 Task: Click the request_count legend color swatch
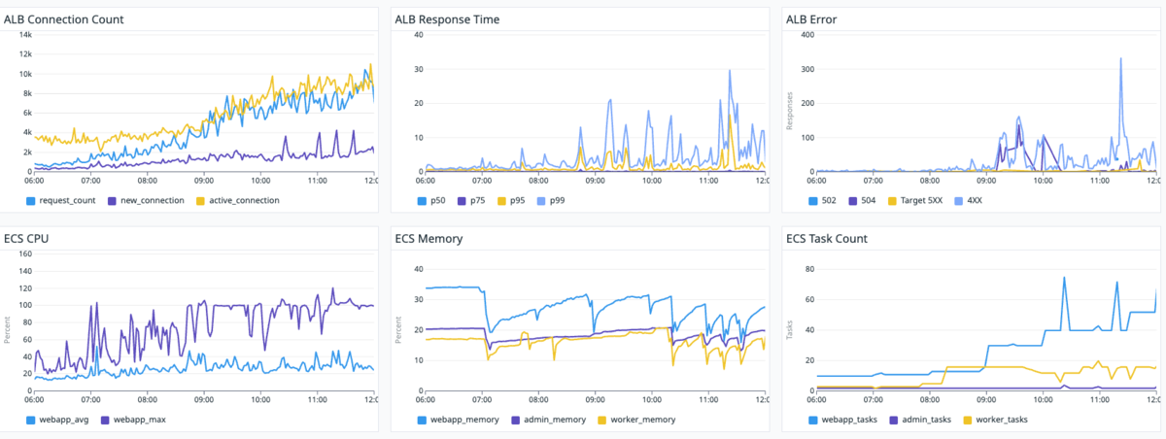[x=32, y=200]
